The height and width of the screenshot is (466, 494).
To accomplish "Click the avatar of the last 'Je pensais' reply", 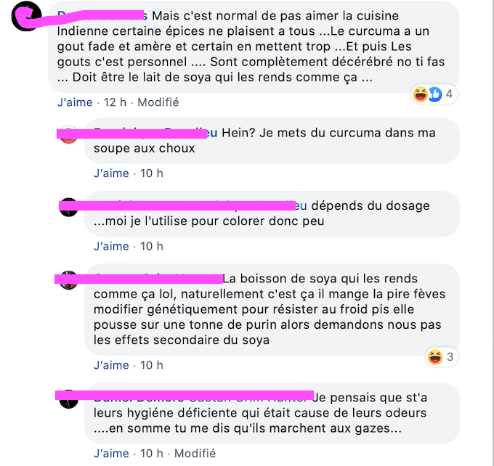I will coord(69,399).
